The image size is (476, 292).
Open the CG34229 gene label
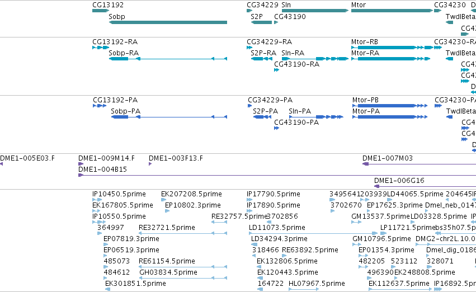click(262, 5)
